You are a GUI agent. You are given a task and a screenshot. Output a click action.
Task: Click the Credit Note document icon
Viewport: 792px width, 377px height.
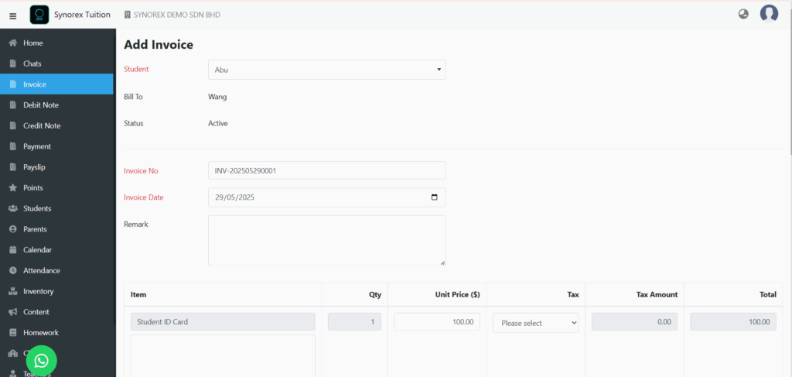coord(13,126)
